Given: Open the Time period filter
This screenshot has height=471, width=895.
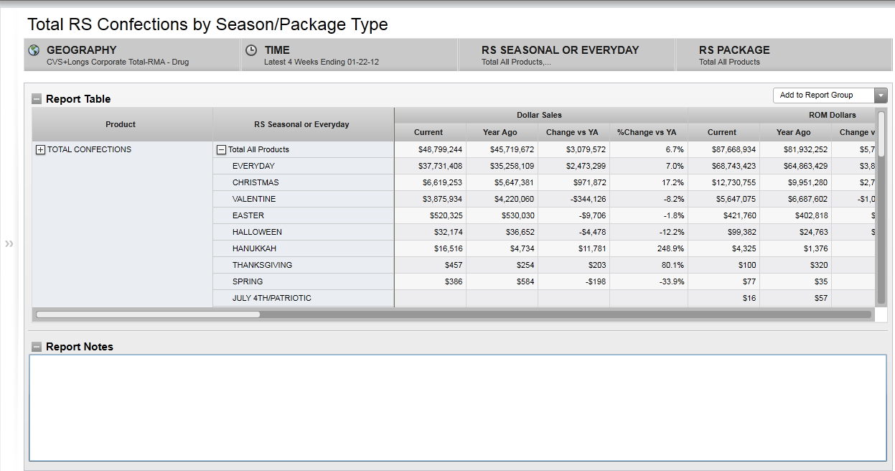Looking at the screenshot, I should click(349, 55).
